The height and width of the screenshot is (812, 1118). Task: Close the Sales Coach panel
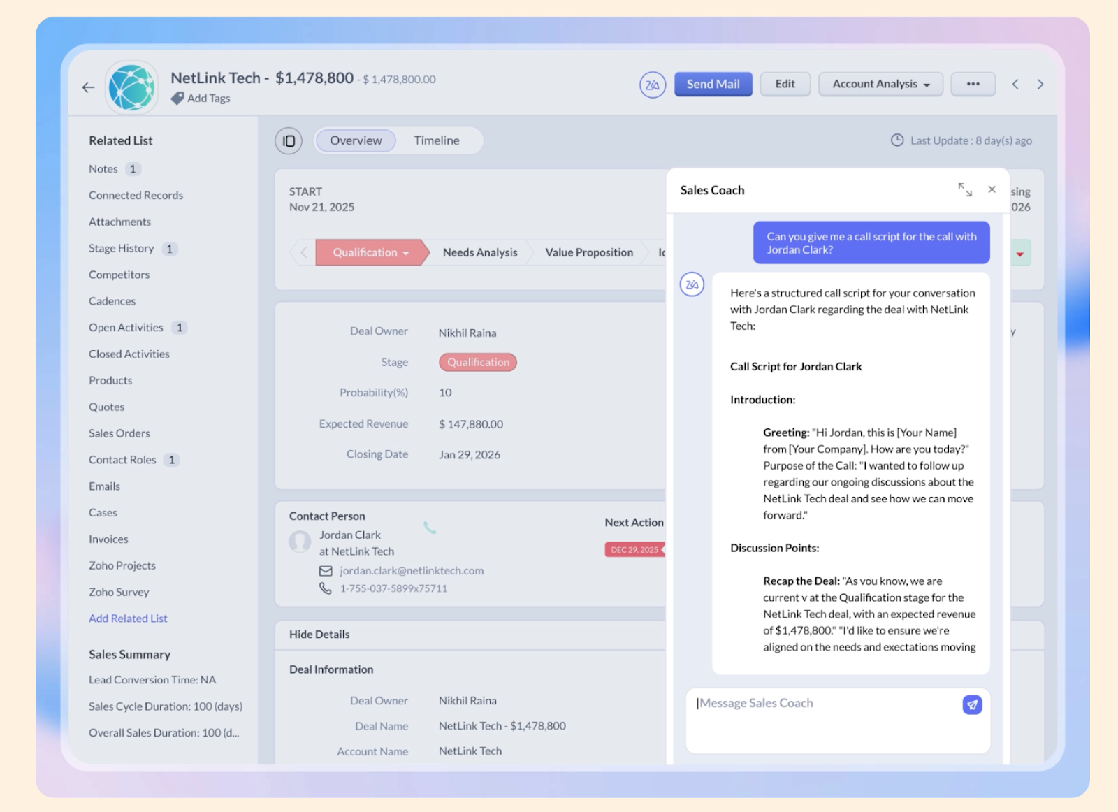tap(992, 189)
